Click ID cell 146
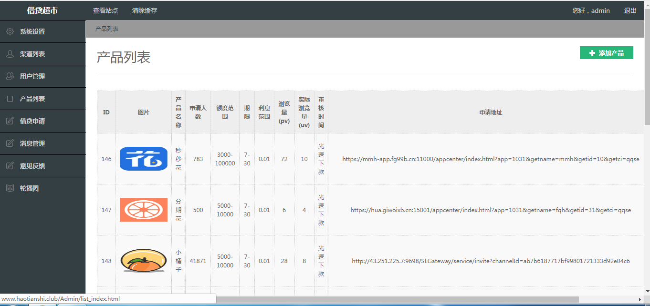650x306 pixels. pos(106,159)
